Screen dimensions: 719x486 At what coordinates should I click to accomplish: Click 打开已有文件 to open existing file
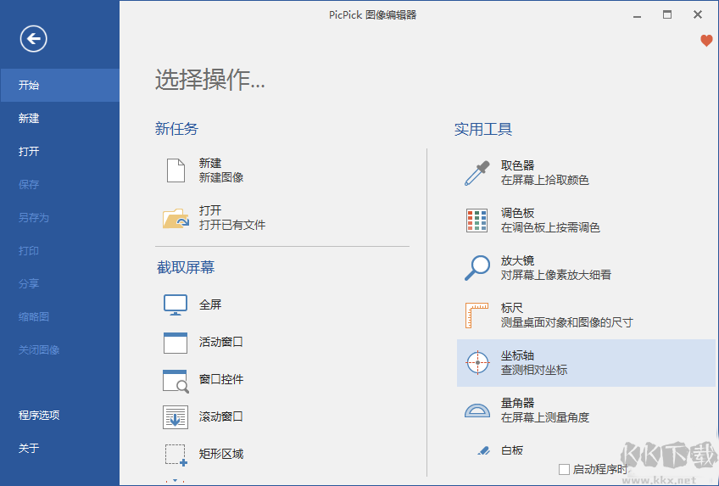pyautogui.click(x=231, y=225)
